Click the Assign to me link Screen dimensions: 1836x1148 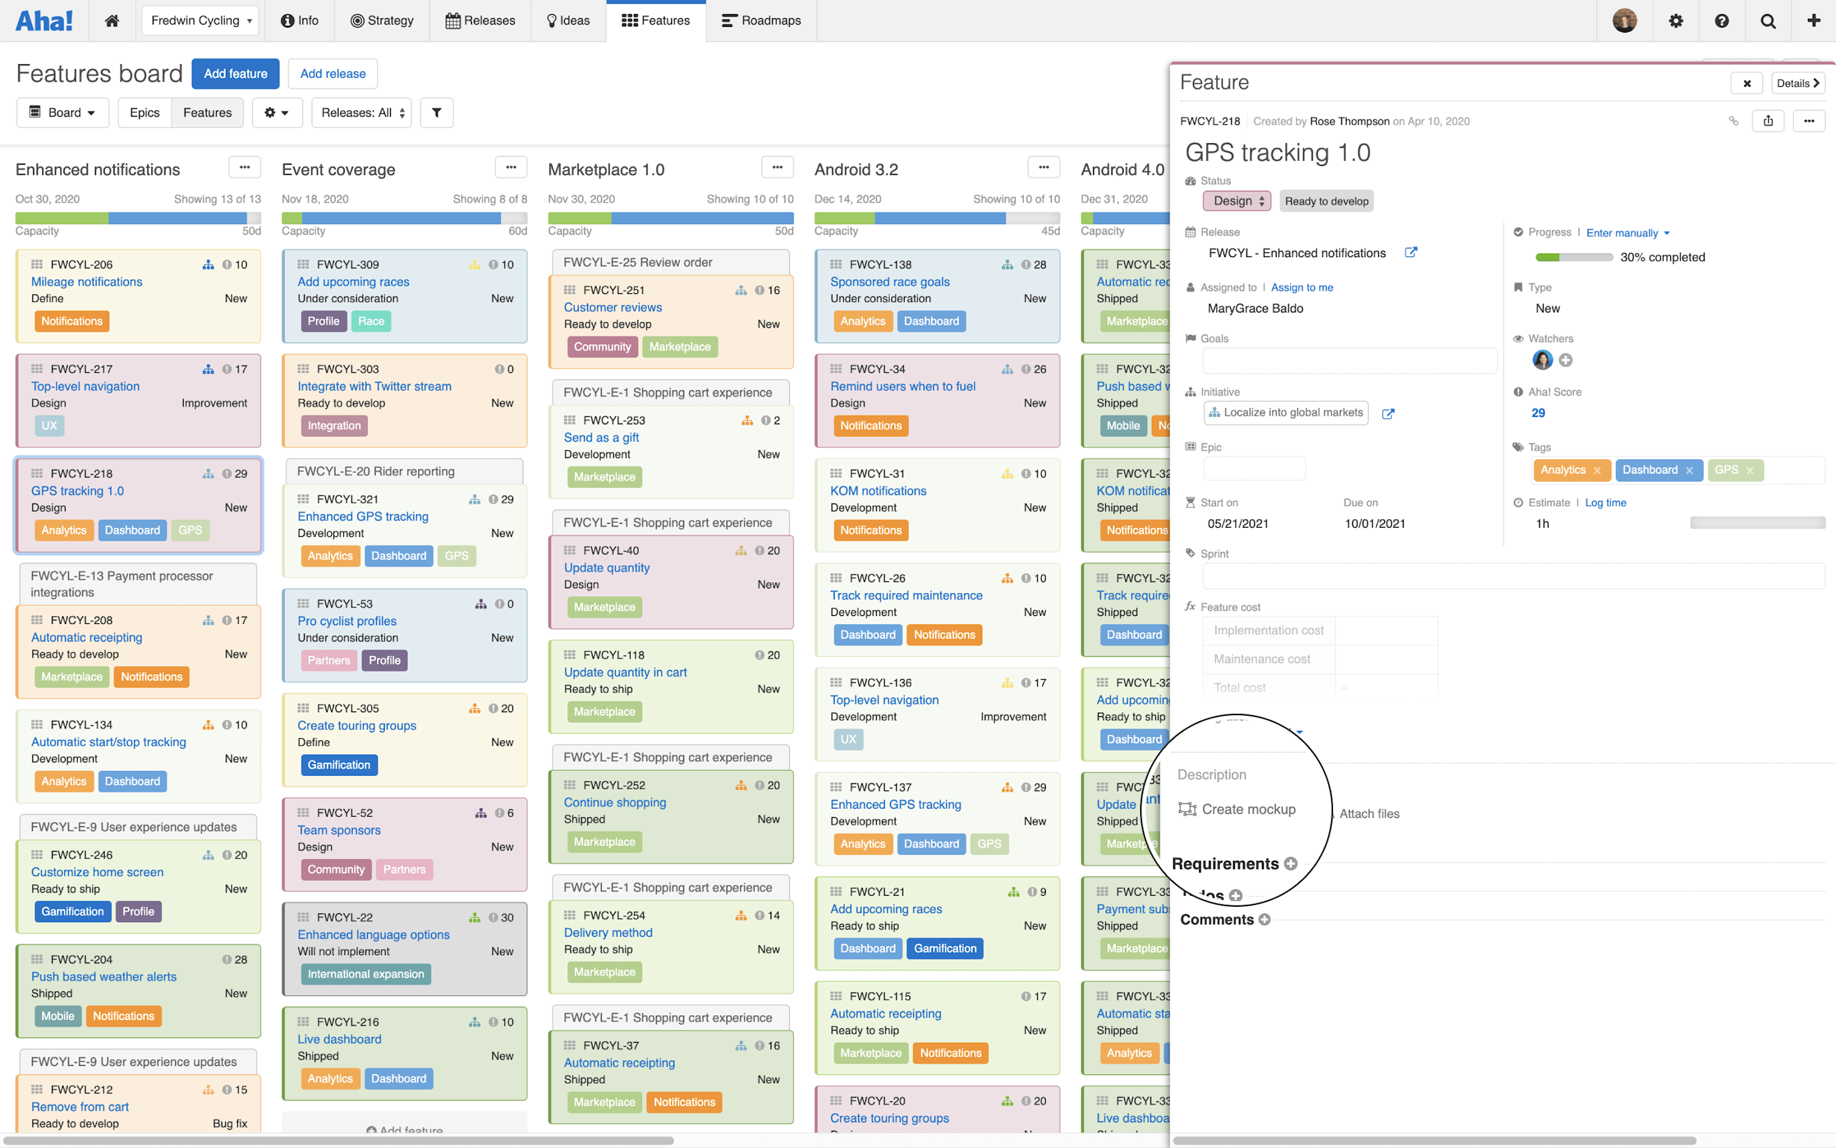point(1302,287)
